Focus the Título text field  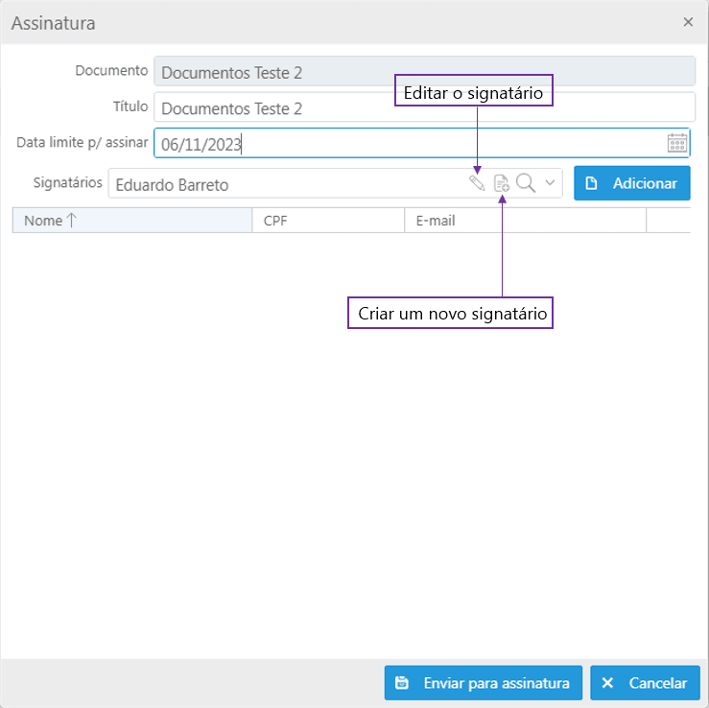424,107
